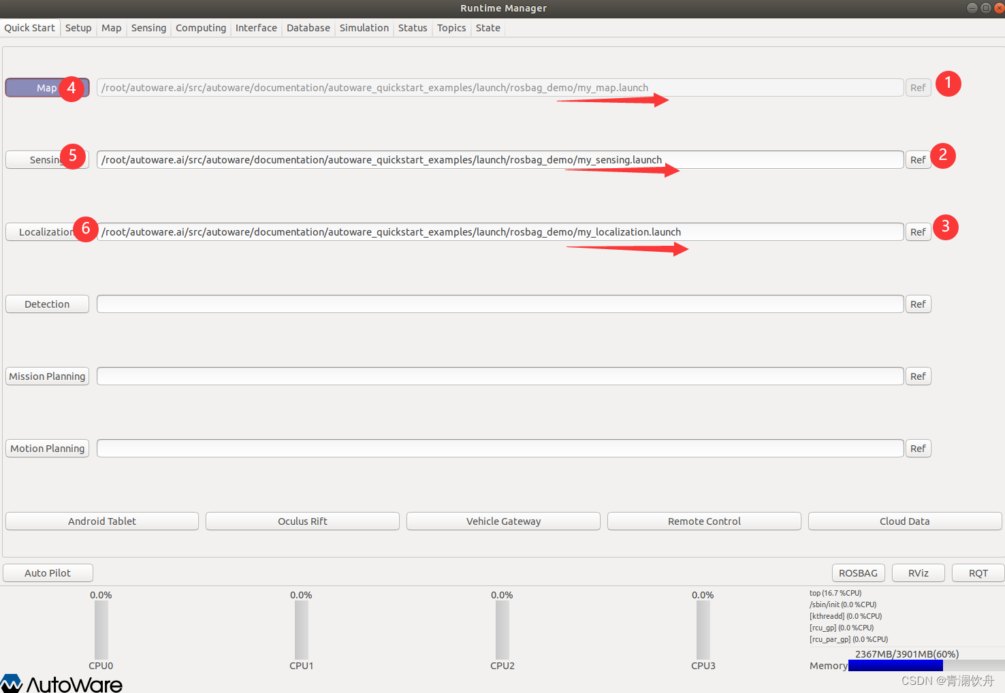The height and width of the screenshot is (693, 1005).
Task: Launch RViz
Action: pyautogui.click(x=919, y=573)
